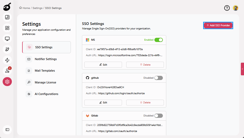Open Mail Templates menu item
The height and width of the screenshot is (138, 244).
point(47,71)
